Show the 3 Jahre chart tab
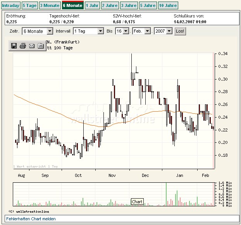 point(129,5)
